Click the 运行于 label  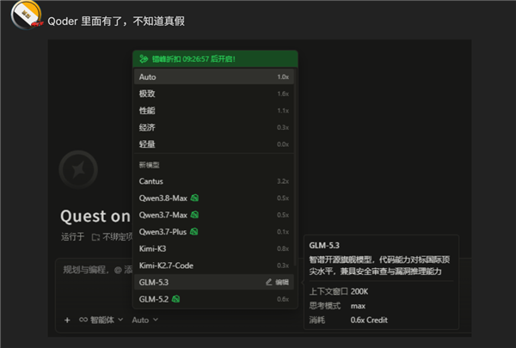point(73,237)
